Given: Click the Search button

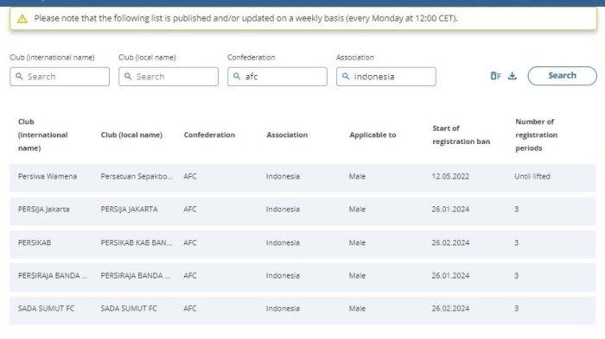Looking at the screenshot, I should [x=562, y=76].
